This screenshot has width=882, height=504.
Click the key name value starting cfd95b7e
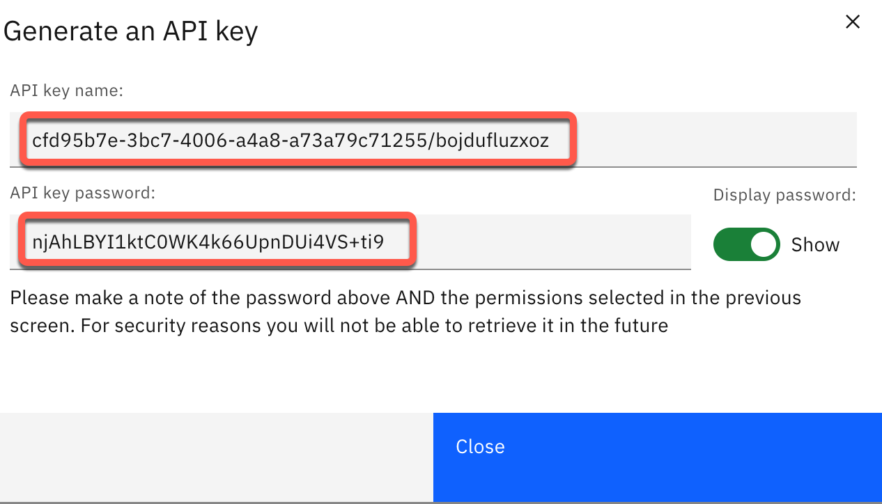tap(291, 141)
